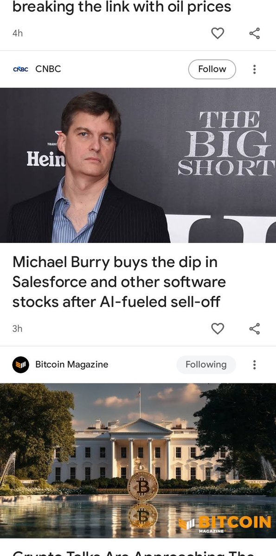Like the oil prices article posted 4h ago

pos(218,33)
